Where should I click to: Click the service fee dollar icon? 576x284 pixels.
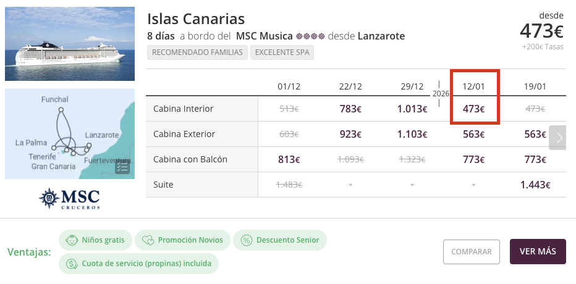(72, 263)
